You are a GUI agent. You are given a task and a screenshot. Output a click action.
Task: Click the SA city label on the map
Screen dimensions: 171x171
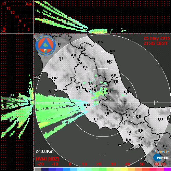coord(140,145)
